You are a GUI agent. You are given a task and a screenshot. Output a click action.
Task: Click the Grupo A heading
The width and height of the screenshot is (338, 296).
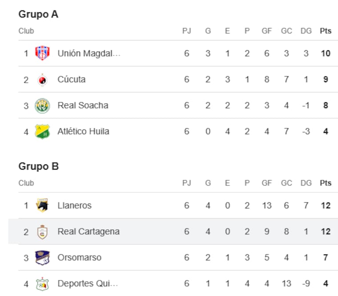38,14
